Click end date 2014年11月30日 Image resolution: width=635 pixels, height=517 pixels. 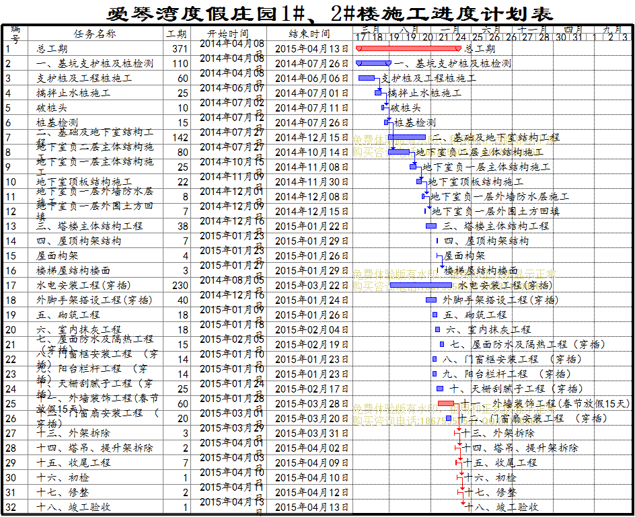(x=311, y=182)
